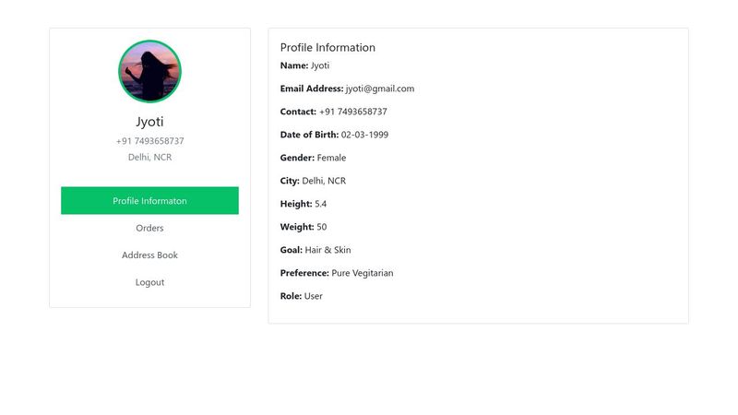Click the Delhi, NCR location under the name

[149, 157]
